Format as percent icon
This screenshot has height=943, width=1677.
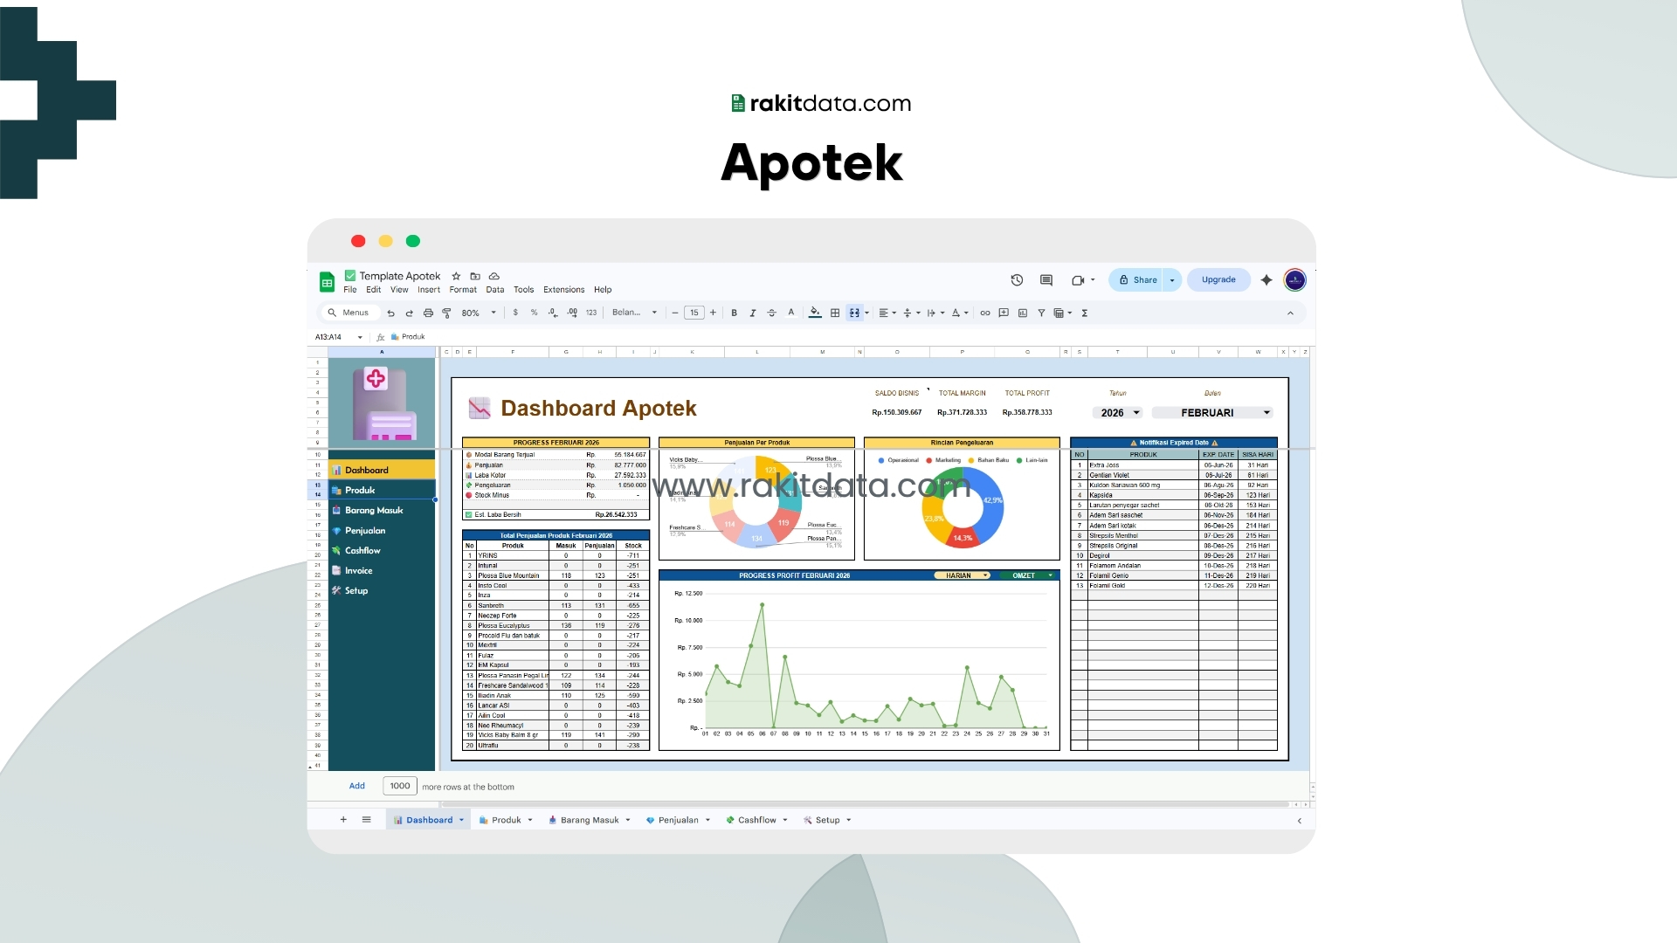pos(534,313)
